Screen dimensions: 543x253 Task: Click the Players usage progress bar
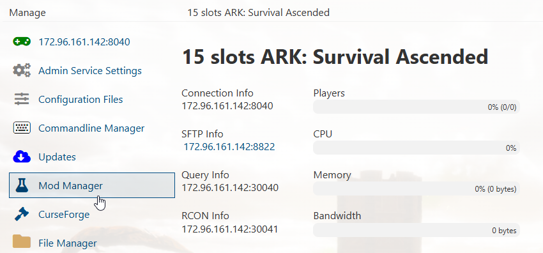tap(417, 107)
